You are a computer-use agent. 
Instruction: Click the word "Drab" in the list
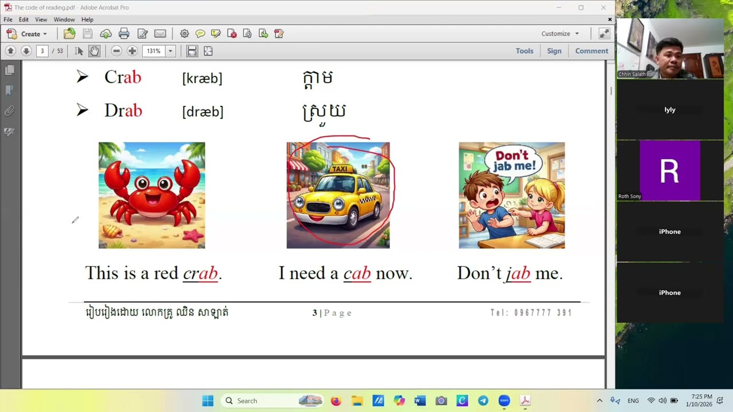point(123,110)
